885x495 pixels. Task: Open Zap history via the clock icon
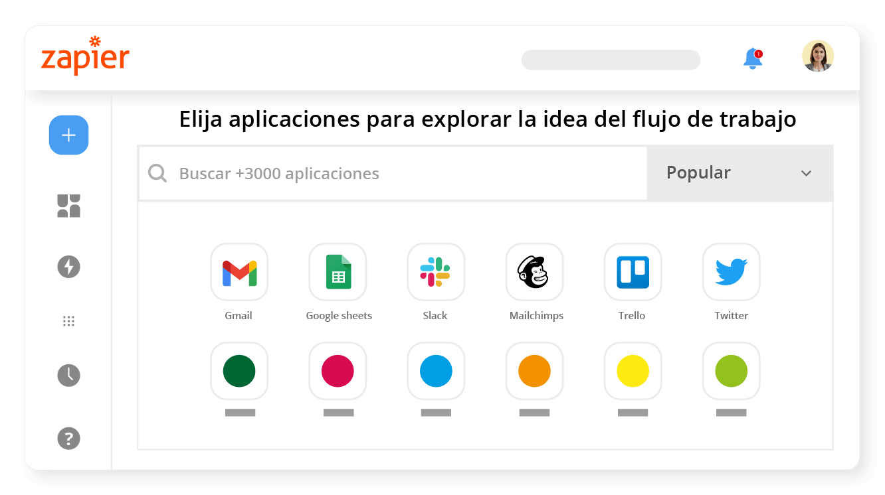click(68, 376)
